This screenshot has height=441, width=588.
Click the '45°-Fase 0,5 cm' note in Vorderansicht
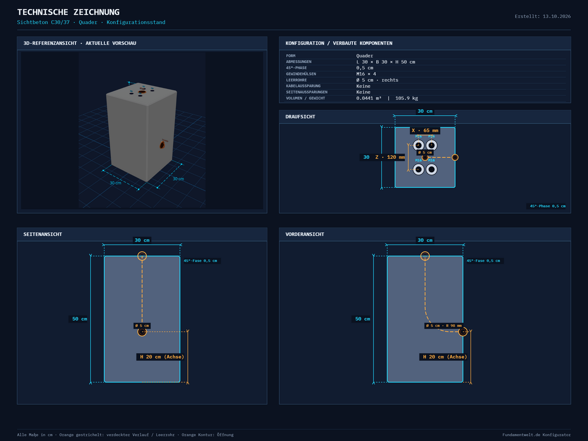(x=484, y=261)
